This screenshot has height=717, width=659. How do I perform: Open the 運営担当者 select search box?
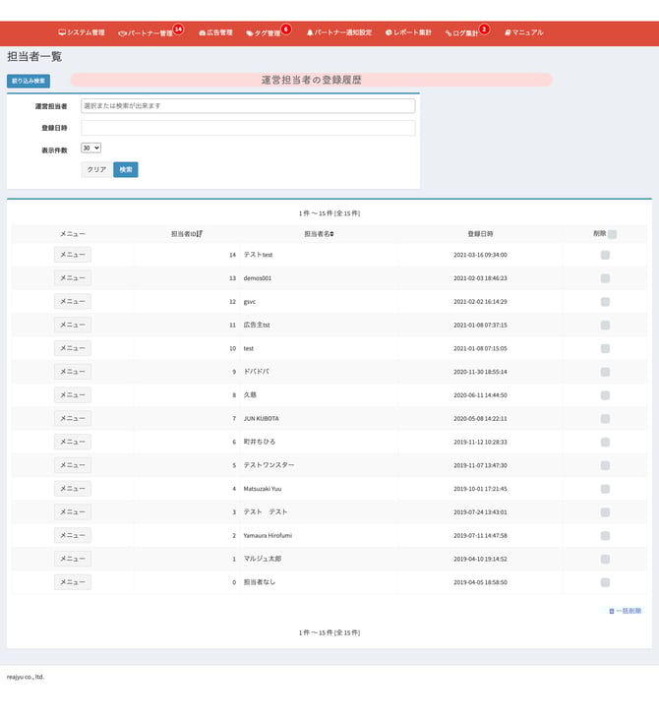point(248,105)
